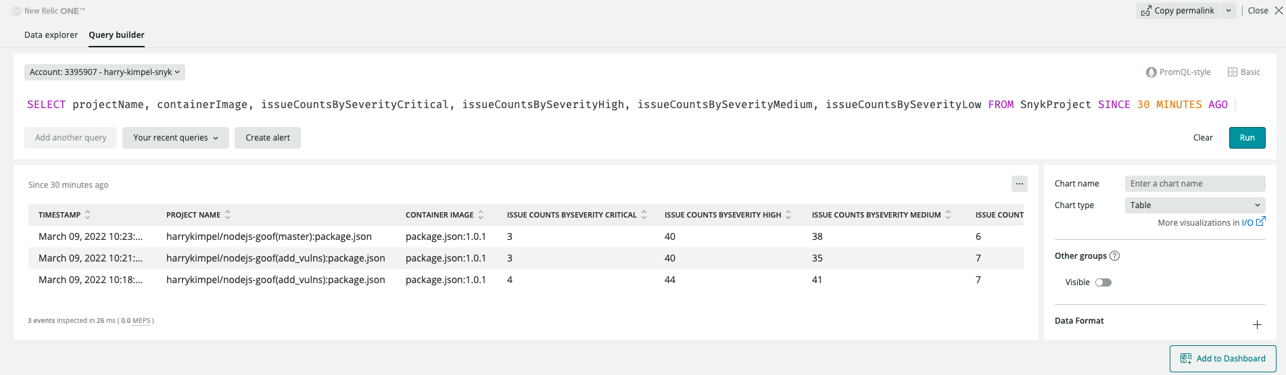Screen dimensions: 1286x375
Task: Click the medium severity value 35
Action: click(817, 258)
